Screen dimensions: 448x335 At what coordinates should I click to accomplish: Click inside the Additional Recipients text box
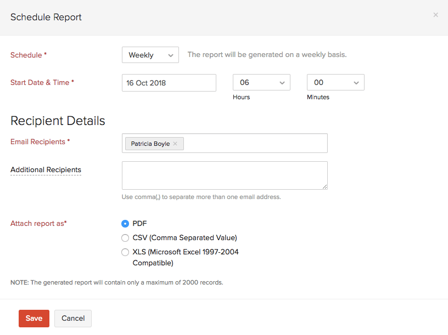click(224, 175)
